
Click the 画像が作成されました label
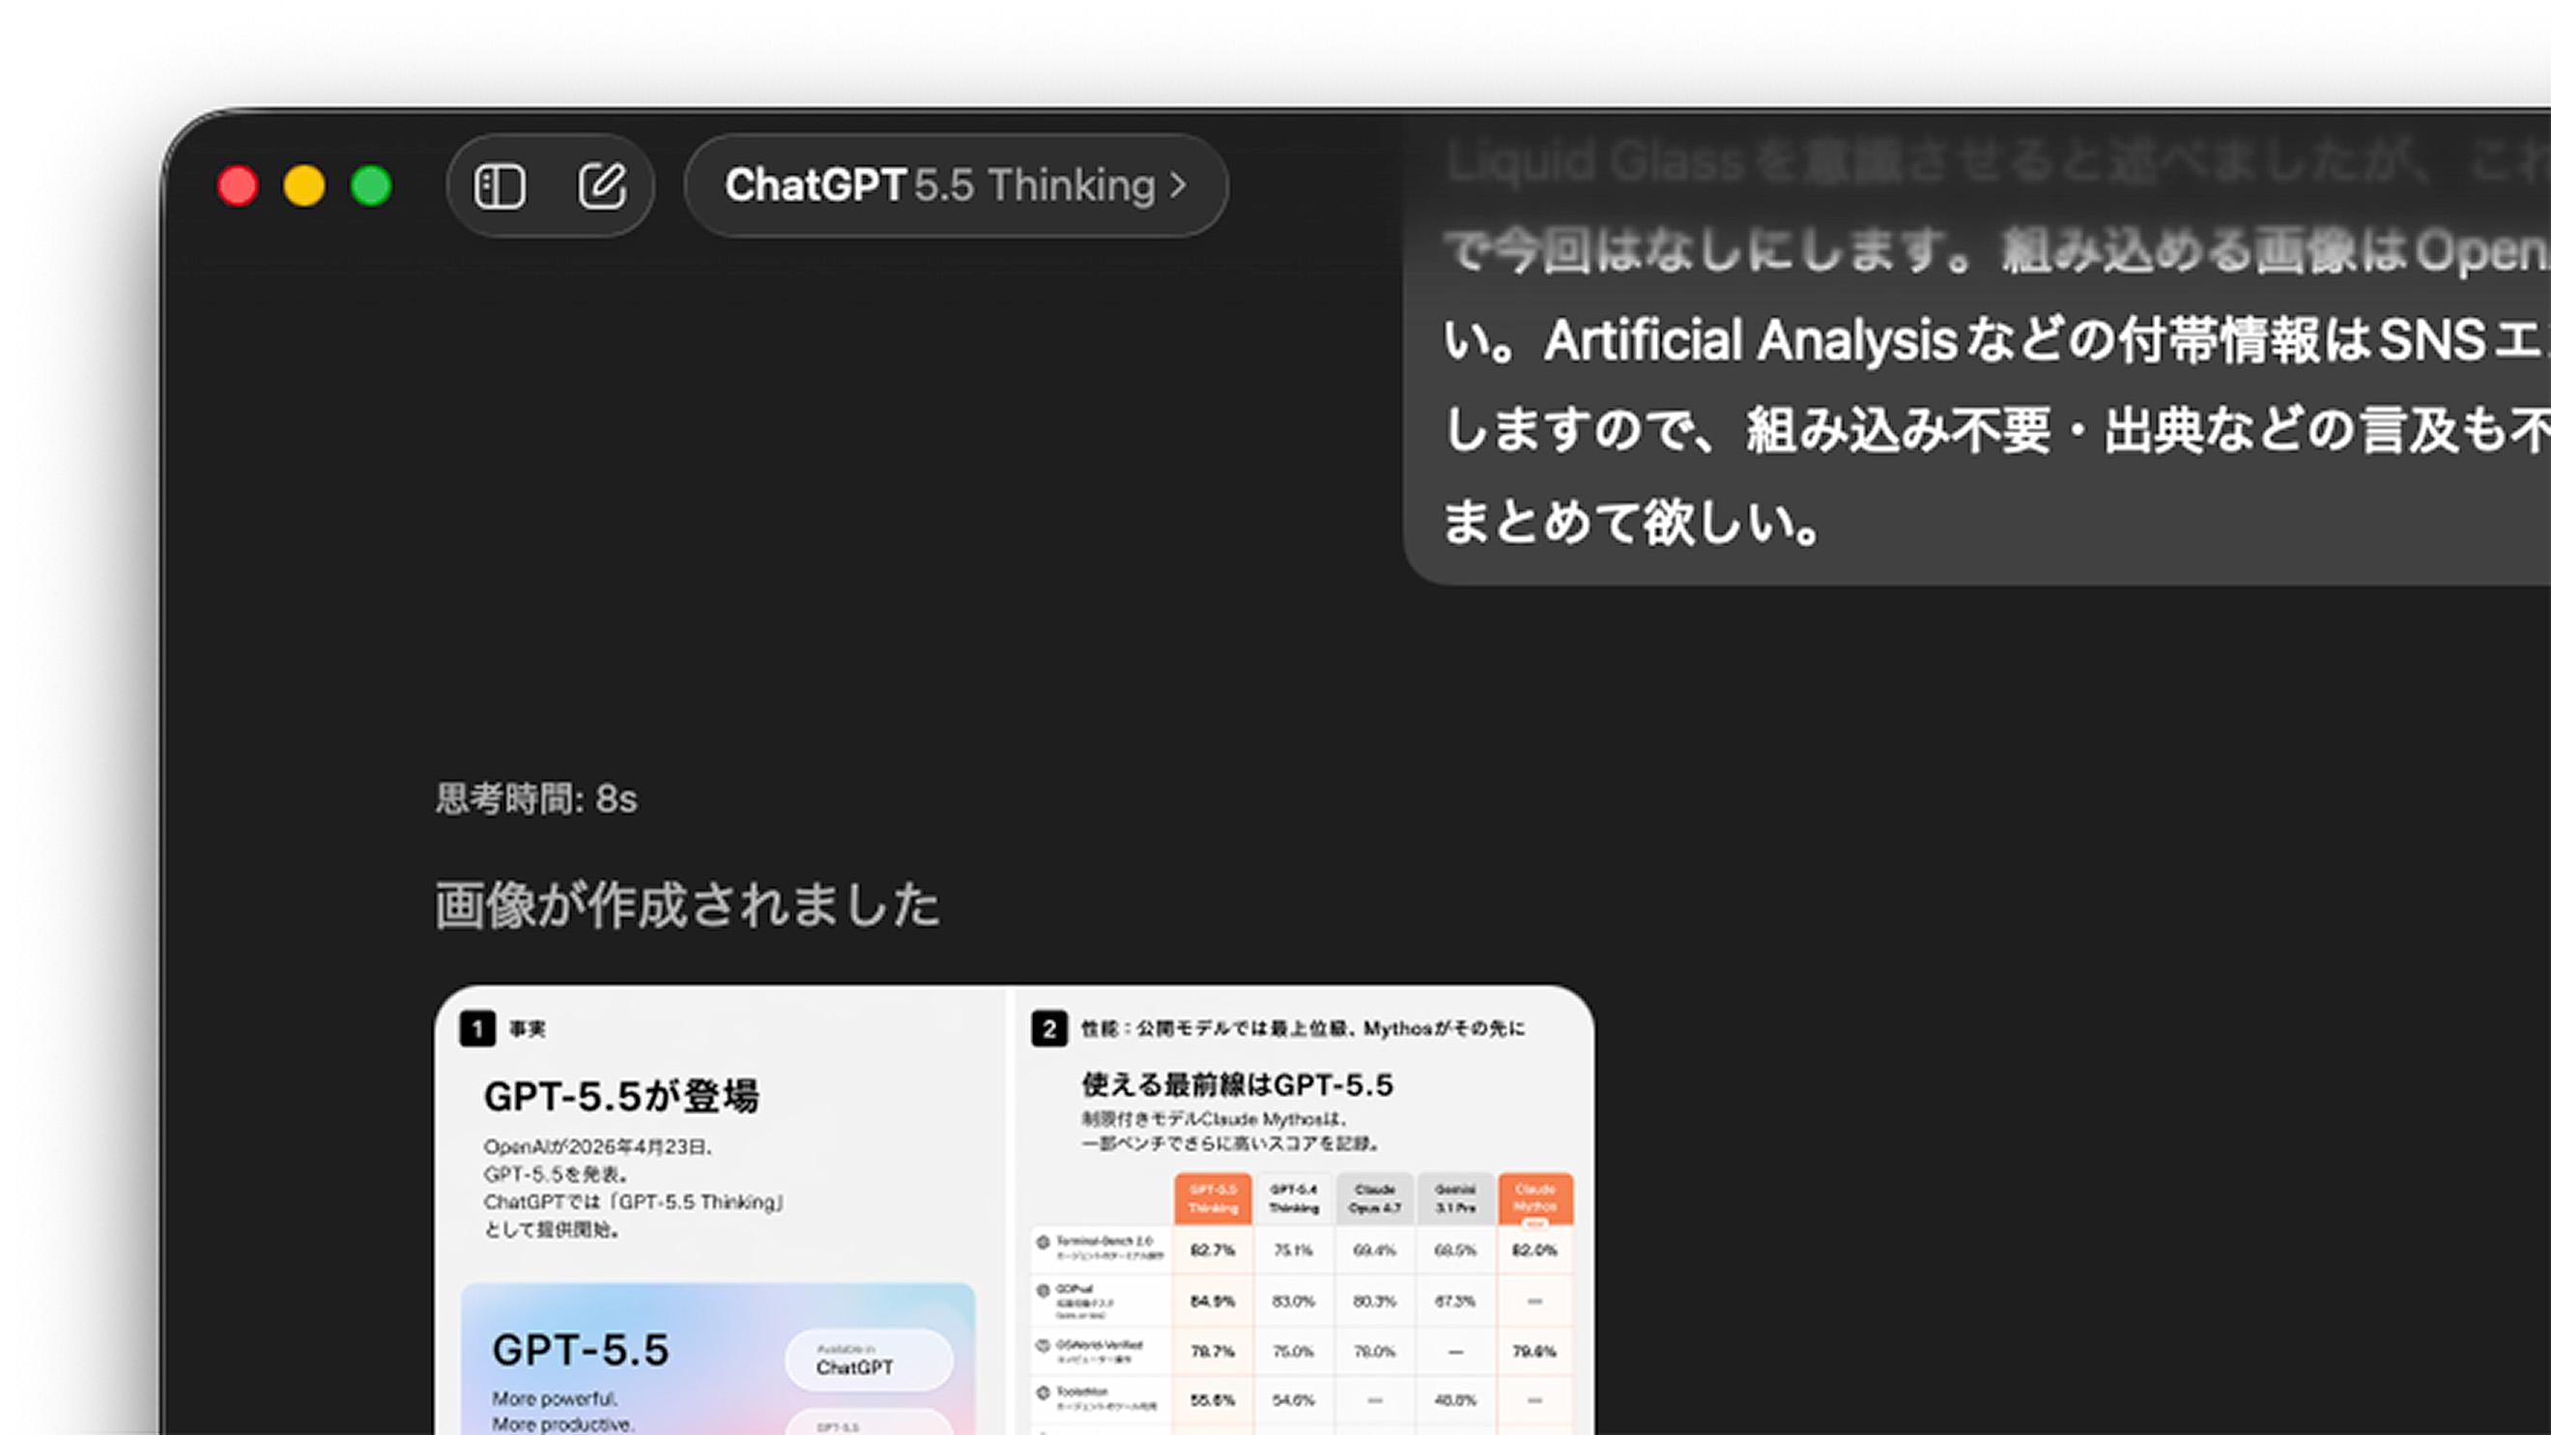click(686, 905)
